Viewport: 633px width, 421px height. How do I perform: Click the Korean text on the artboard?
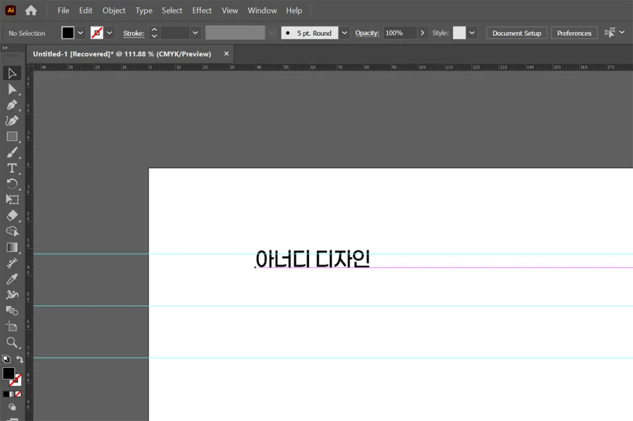point(313,259)
